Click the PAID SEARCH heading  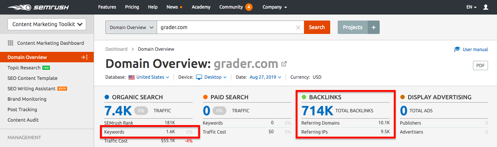coord(229,97)
